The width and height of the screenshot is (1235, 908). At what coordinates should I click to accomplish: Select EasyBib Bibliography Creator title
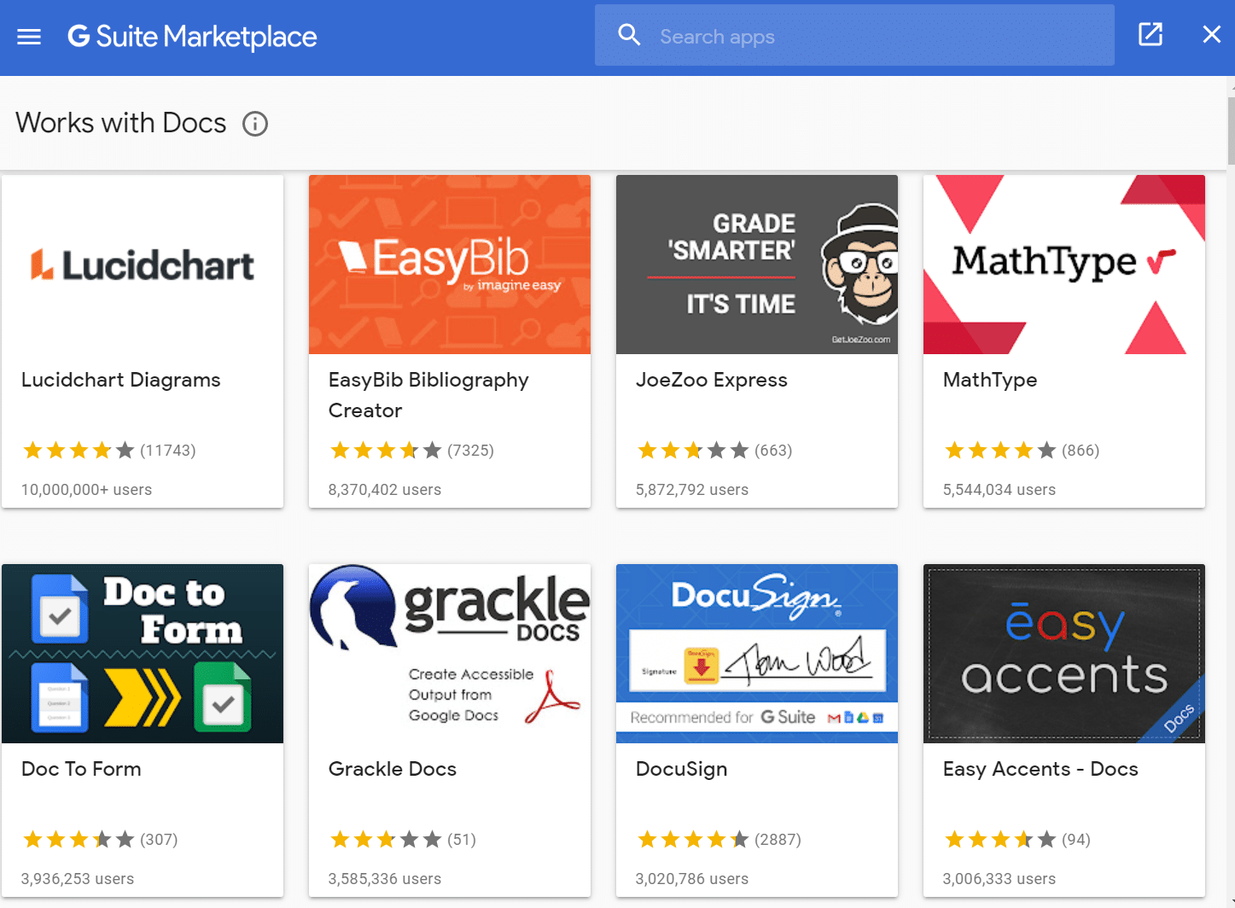pyautogui.click(x=428, y=394)
